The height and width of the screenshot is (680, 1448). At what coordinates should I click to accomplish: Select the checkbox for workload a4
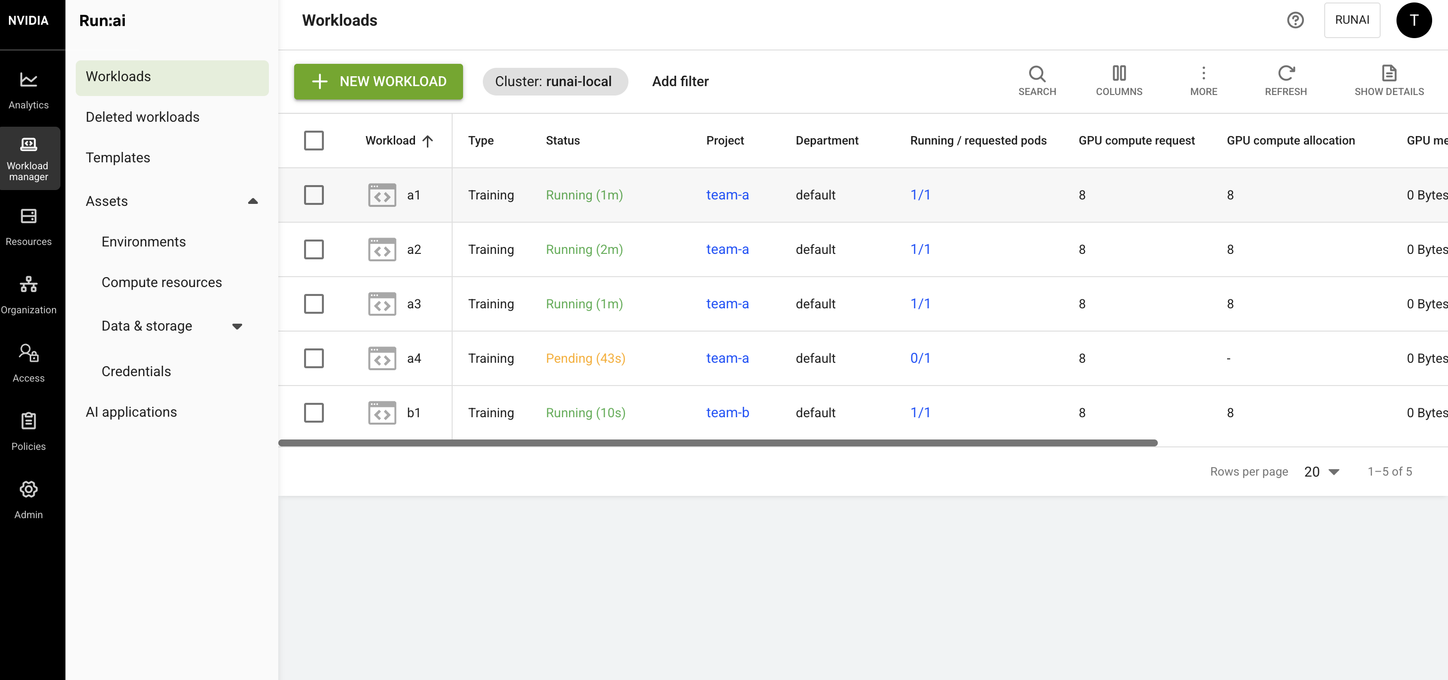(x=313, y=358)
